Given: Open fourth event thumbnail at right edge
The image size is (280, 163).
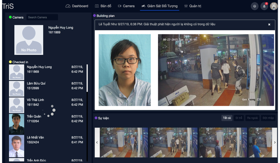Looking at the screenshot, I should [x=260, y=142].
